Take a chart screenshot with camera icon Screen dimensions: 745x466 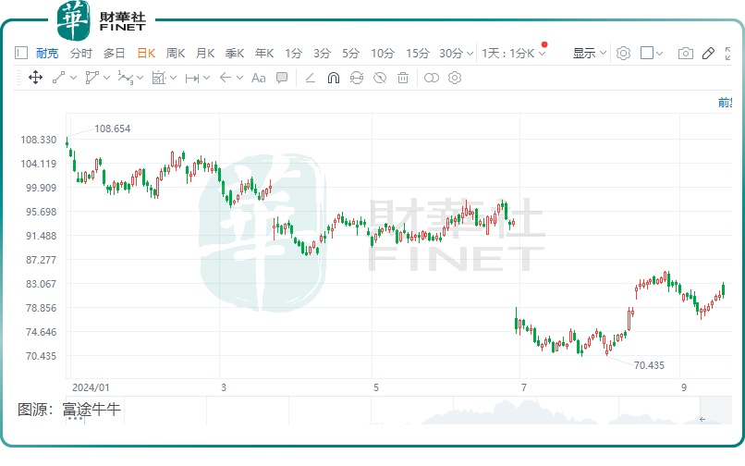coord(685,54)
